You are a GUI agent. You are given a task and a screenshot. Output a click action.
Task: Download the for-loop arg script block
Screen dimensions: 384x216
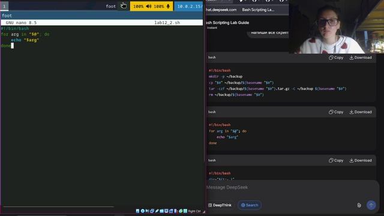point(361,112)
